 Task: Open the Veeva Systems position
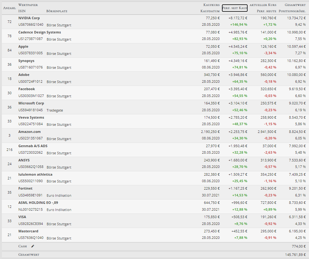31,117
